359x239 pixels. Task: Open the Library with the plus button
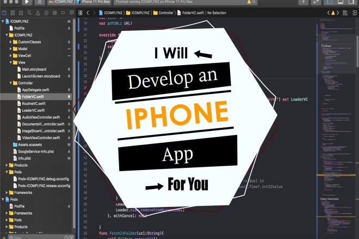tap(304, 2)
